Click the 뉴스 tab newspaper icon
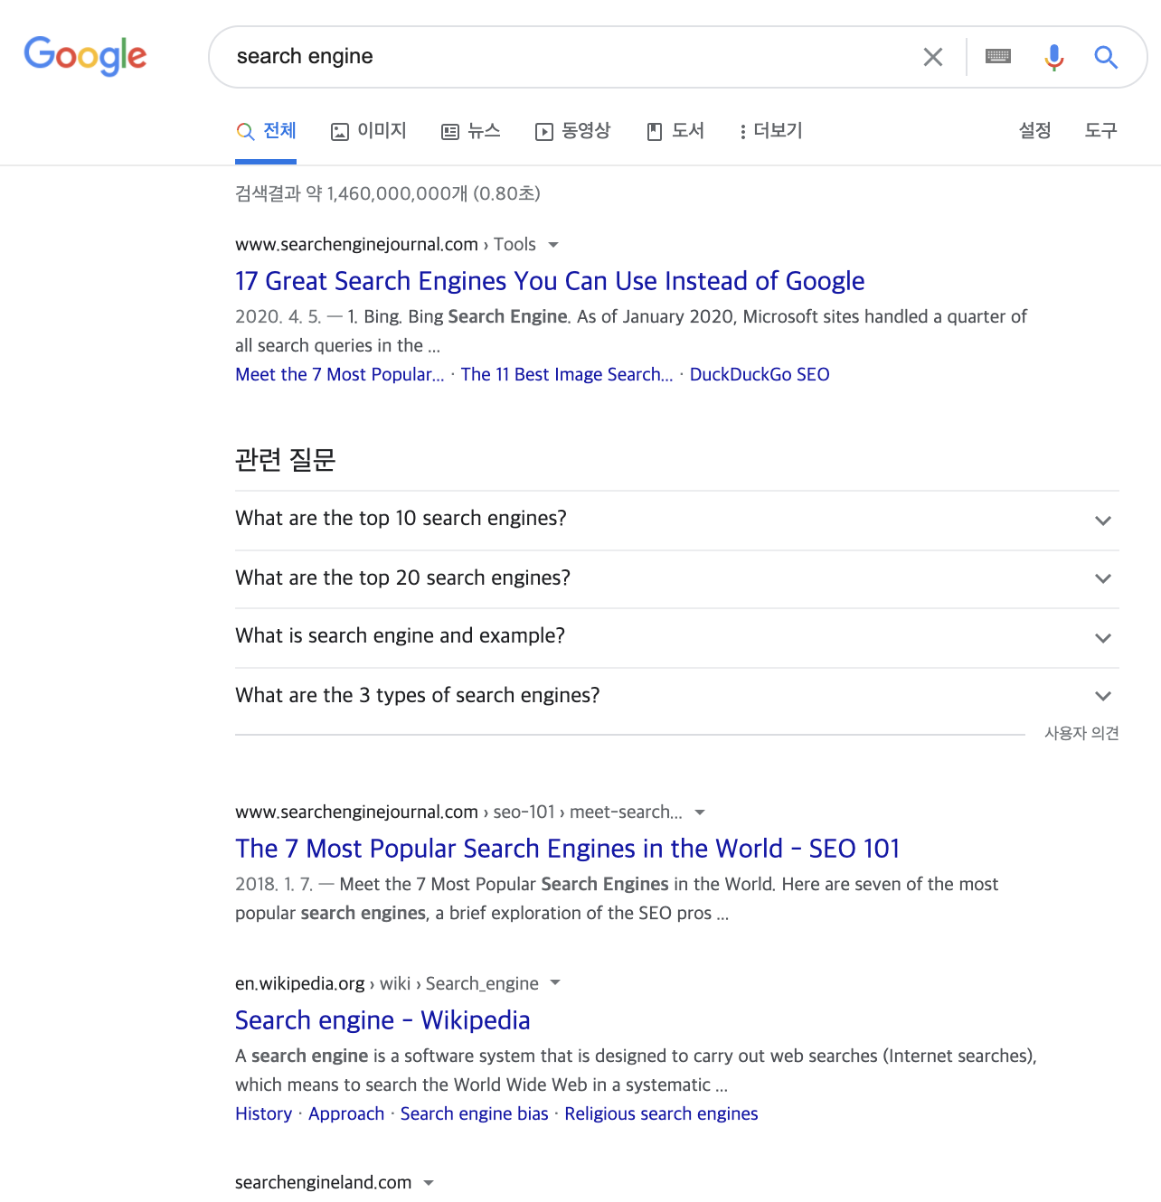The image size is (1161, 1202). (450, 132)
